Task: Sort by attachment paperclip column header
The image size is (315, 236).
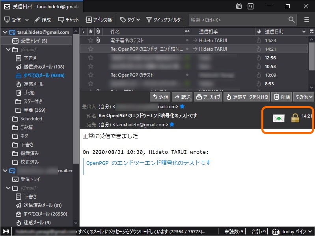Action: pos(98,31)
